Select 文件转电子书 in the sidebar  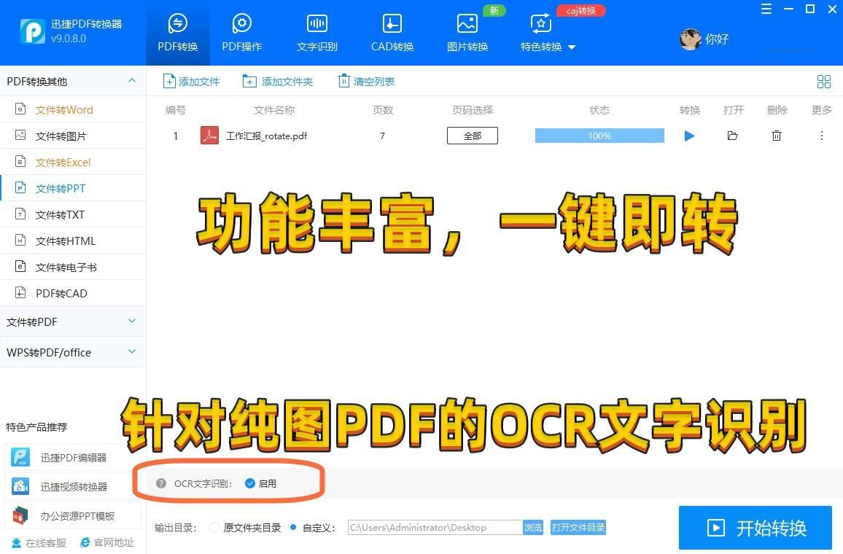pyautogui.click(x=73, y=267)
